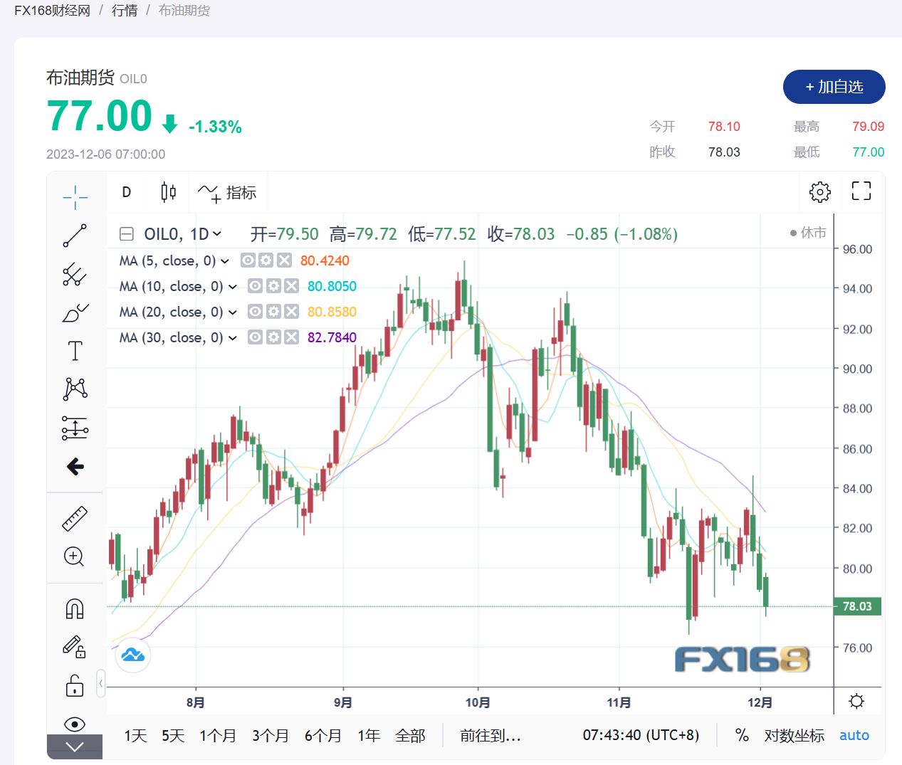Activate the zoom in tool

[x=75, y=556]
